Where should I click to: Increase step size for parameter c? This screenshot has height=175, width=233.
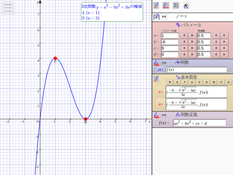[x=224, y=48]
